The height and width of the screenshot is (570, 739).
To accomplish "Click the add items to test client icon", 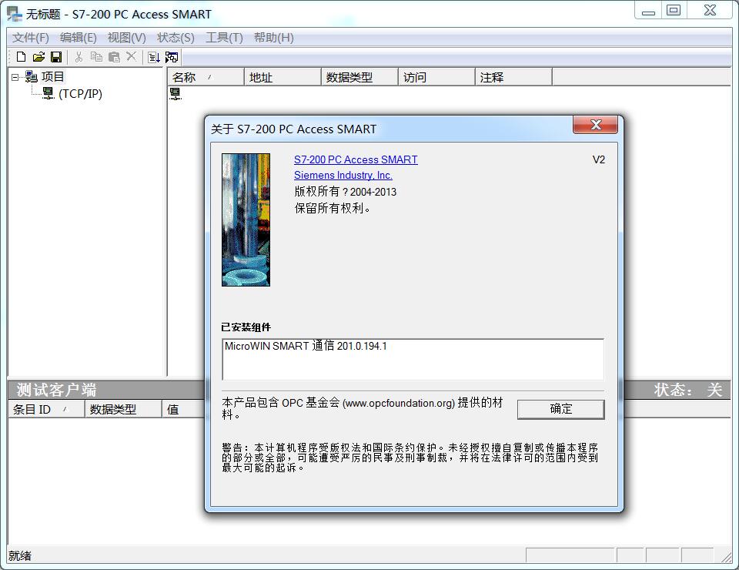I will tap(154, 57).
